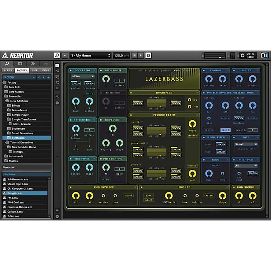This screenshot has height=271, width=271.
Task: Open the oscillator waveform dropdown
Action: (x=82, y=76)
